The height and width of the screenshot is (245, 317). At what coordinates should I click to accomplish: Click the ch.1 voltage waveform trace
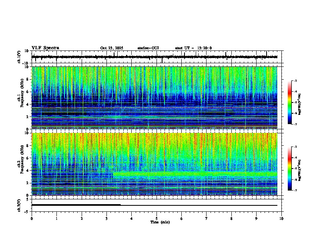pos(154,57)
